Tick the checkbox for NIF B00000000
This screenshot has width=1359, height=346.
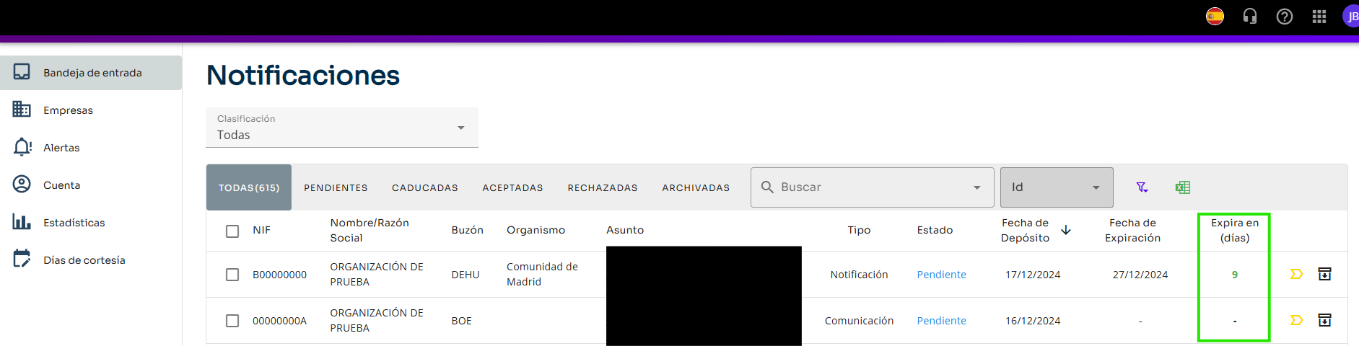tap(232, 275)
